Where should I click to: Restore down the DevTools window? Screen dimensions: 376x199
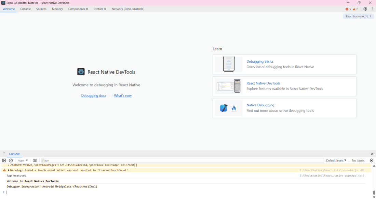coord(359,3)
